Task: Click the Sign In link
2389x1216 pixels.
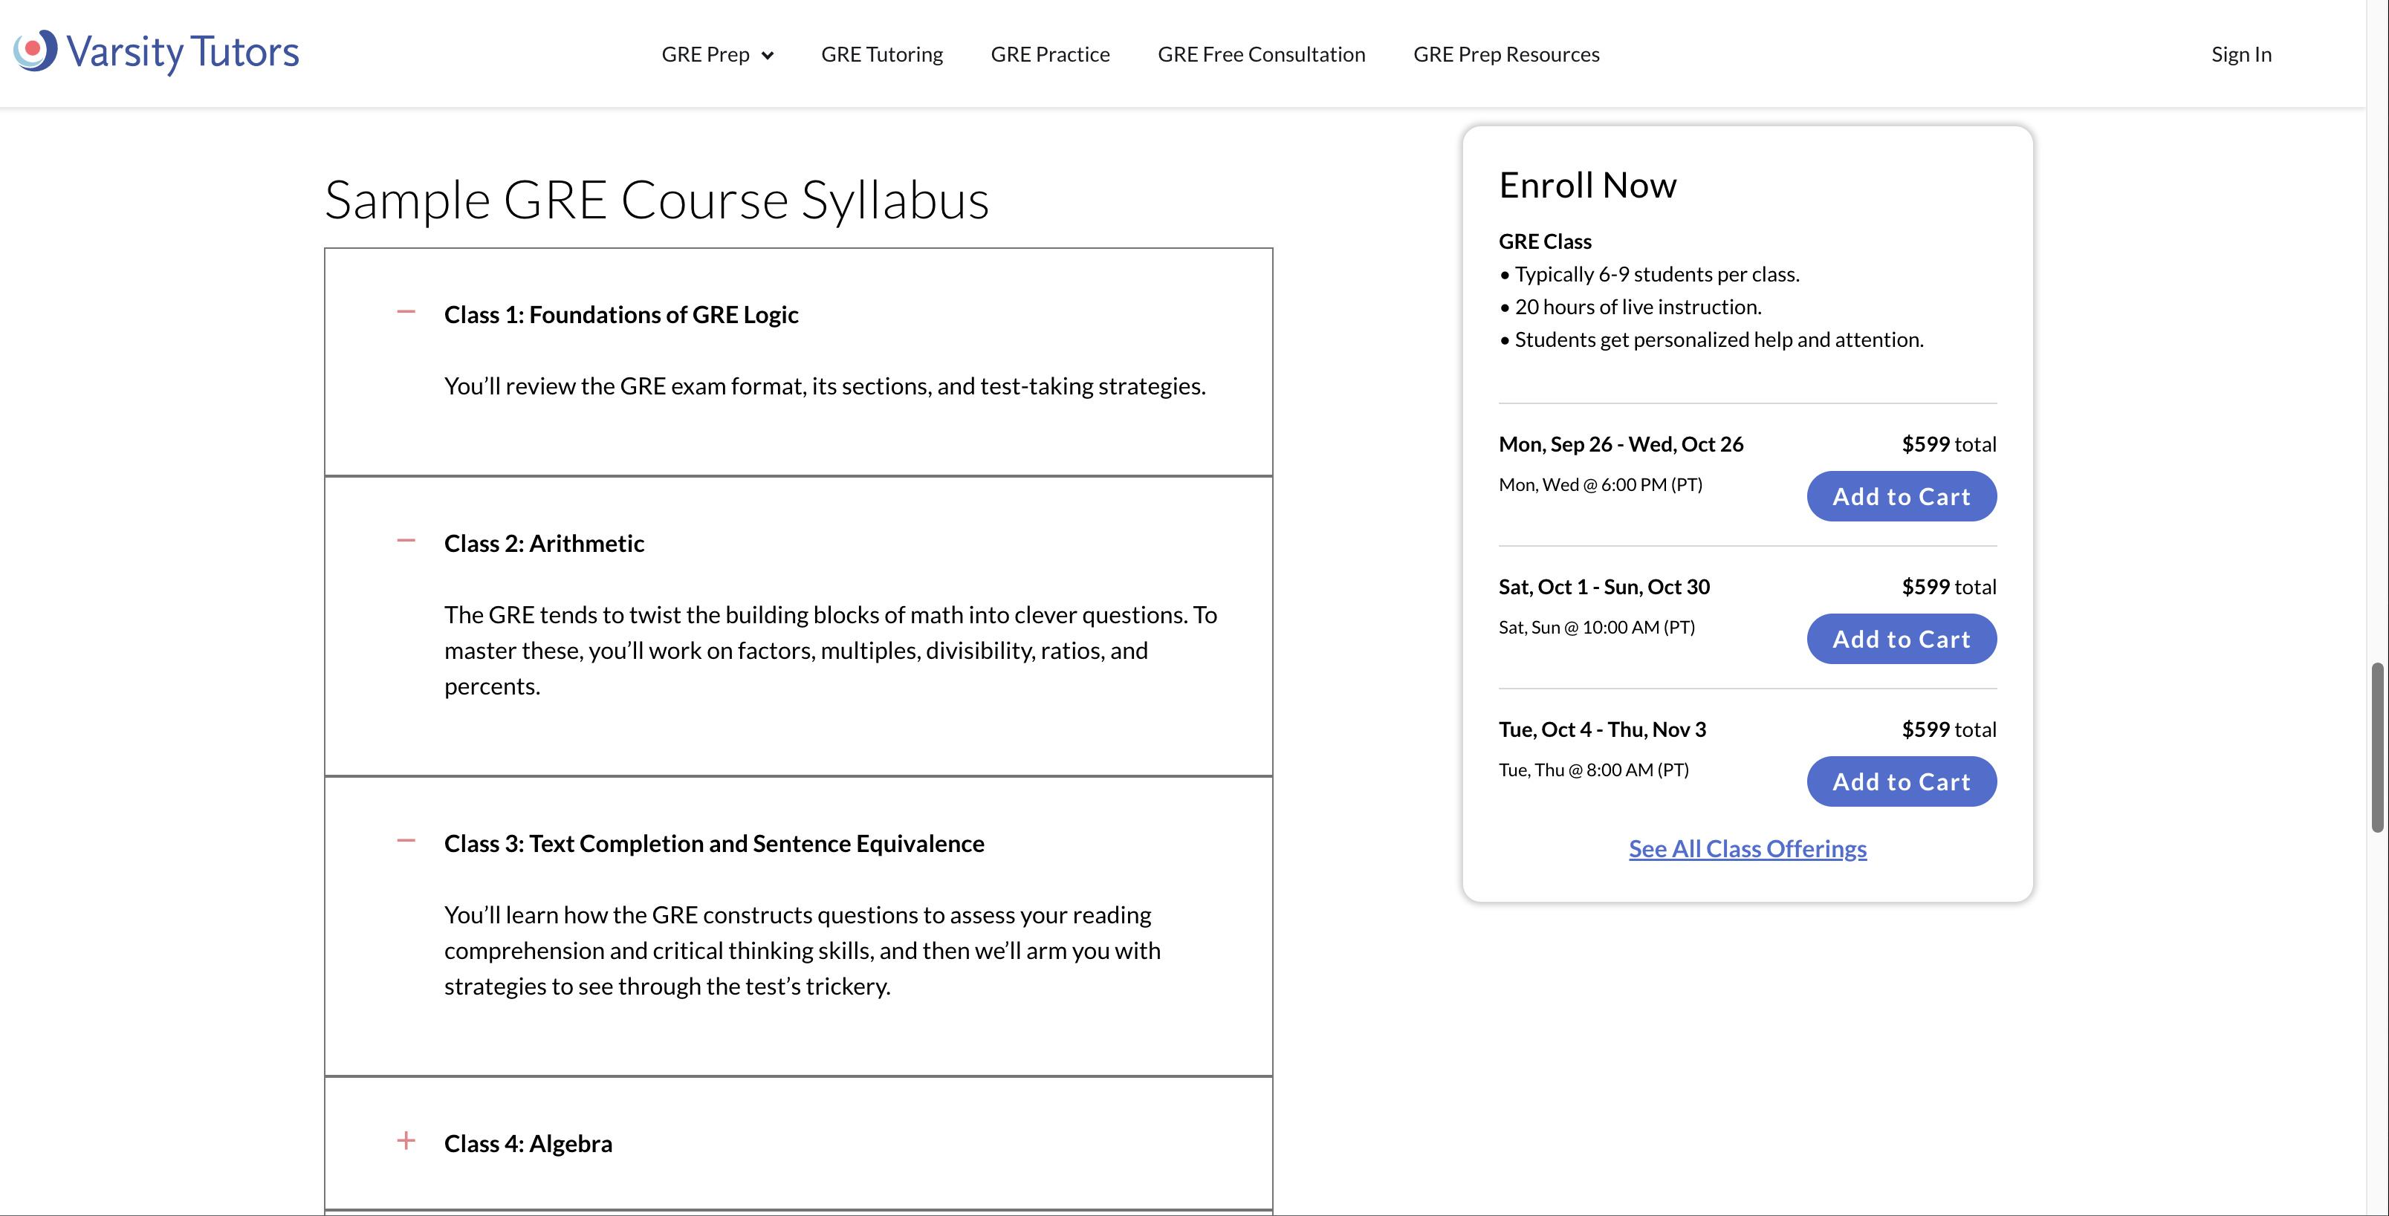Action: (2240, 55)
